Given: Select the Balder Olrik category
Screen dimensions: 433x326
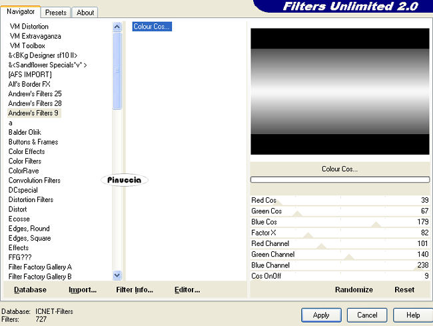Looking at the screenshot, I should pyautogui.click(x=25, y=133).
